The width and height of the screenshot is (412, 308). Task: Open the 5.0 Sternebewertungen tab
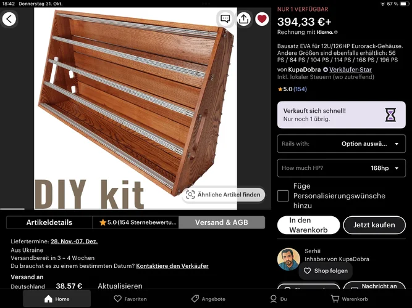pyautogui.click(x=135, y=222)
